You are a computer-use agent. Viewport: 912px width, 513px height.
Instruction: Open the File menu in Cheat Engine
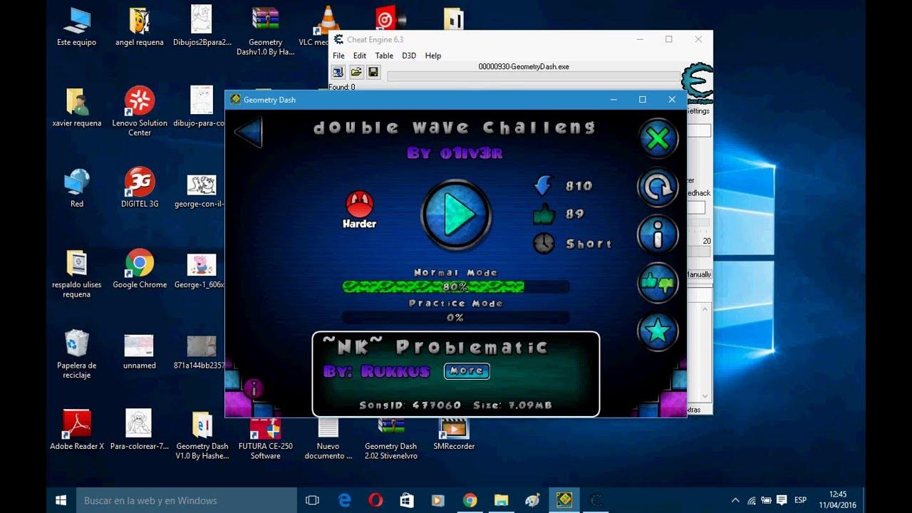click(338, 56)
